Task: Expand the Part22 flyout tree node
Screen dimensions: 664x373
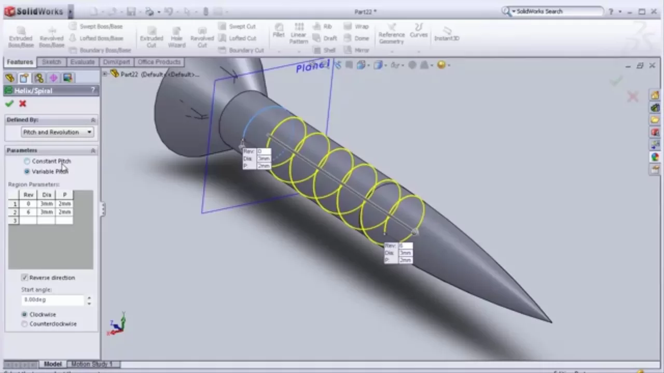Action: 105,75
